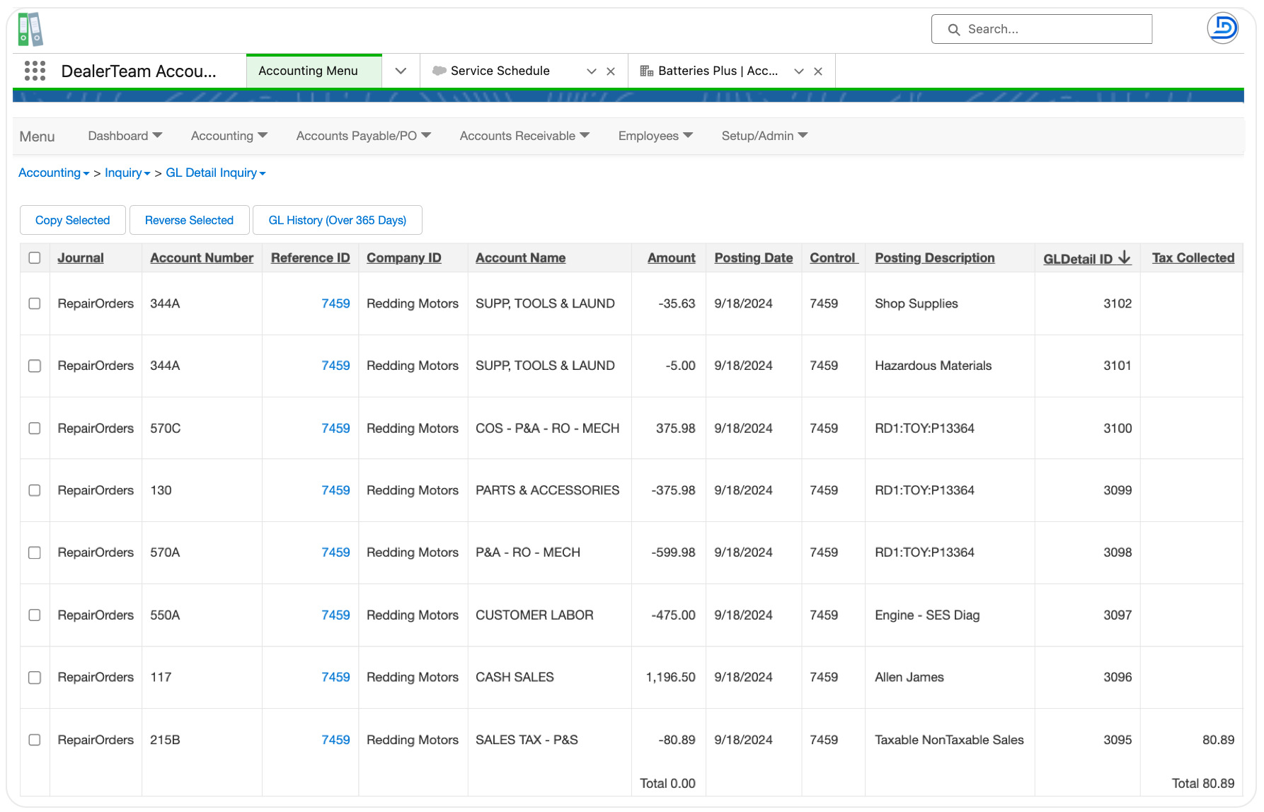The width and height of the screenshot is (1264, 812).
Task: Click the Menu label in navigation bar
Action: 37,137
